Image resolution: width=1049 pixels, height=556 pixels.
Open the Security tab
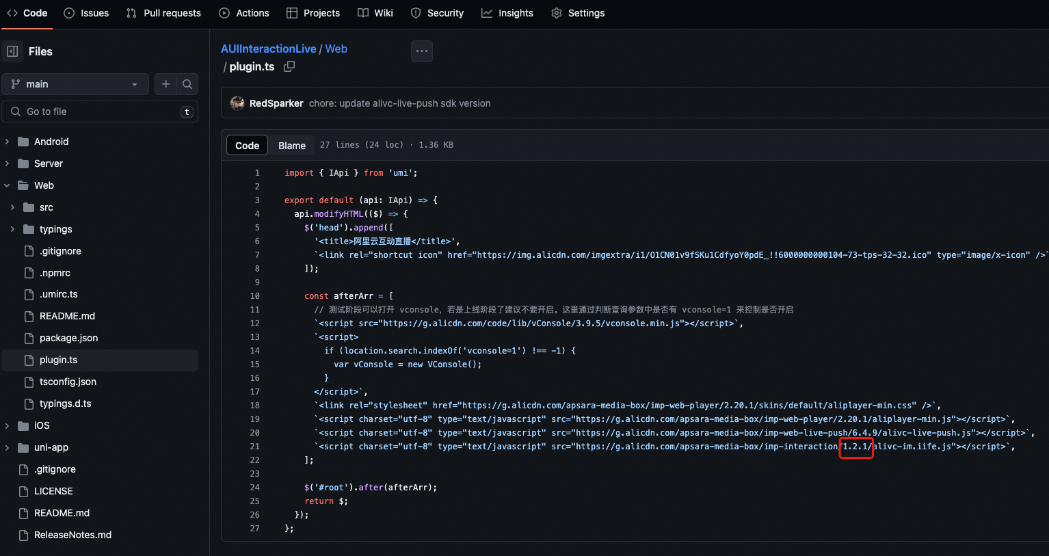437,13
